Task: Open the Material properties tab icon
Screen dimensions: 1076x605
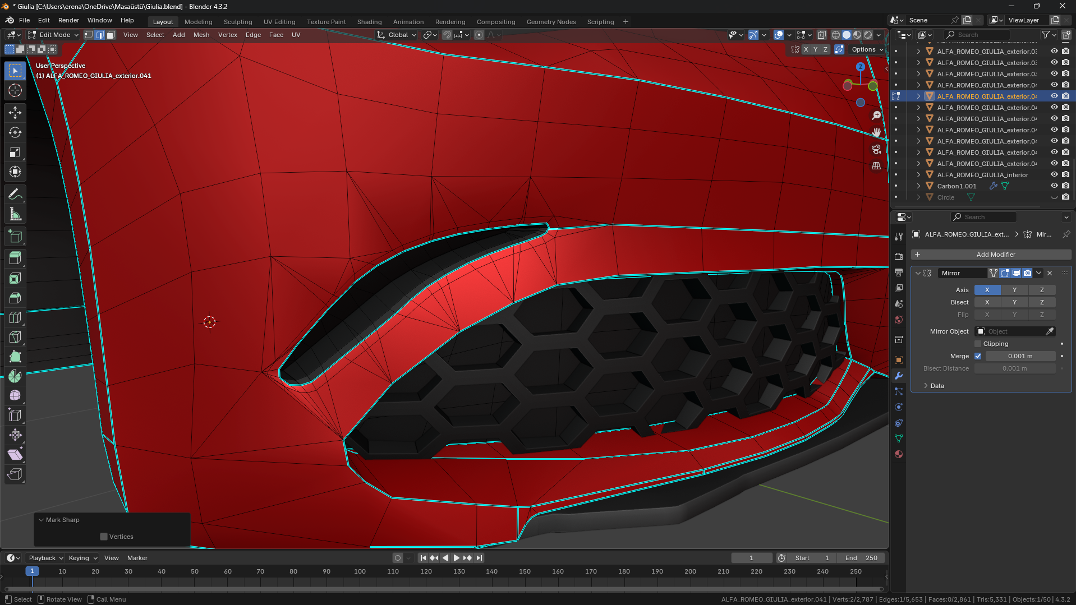Action: click(x=899, y=454)
